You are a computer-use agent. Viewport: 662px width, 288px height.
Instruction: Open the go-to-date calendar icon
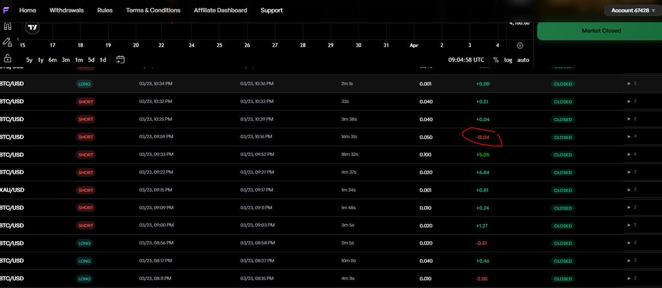(x=120, y=59)
